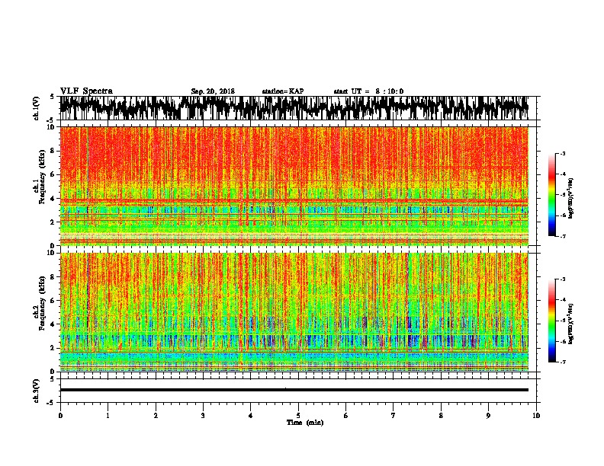Click the ch.2 color bar log(PSD) label

click(570, 324)
